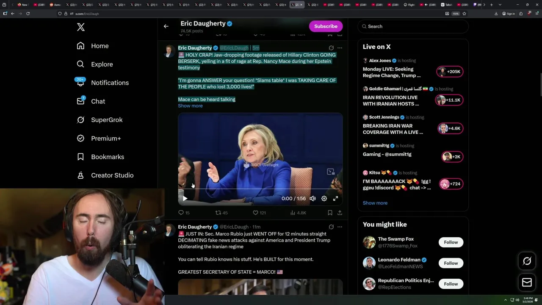542x305 pixels.
Task: Open the browser hamburger menu
Action: [x=536, y=14]
